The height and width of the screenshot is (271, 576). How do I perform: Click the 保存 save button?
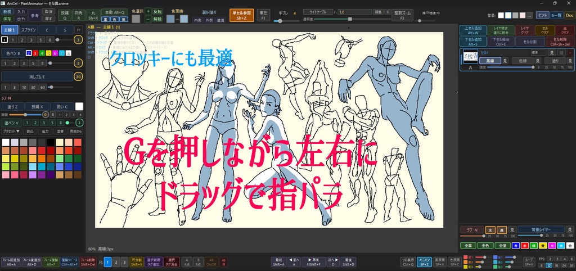7,19
